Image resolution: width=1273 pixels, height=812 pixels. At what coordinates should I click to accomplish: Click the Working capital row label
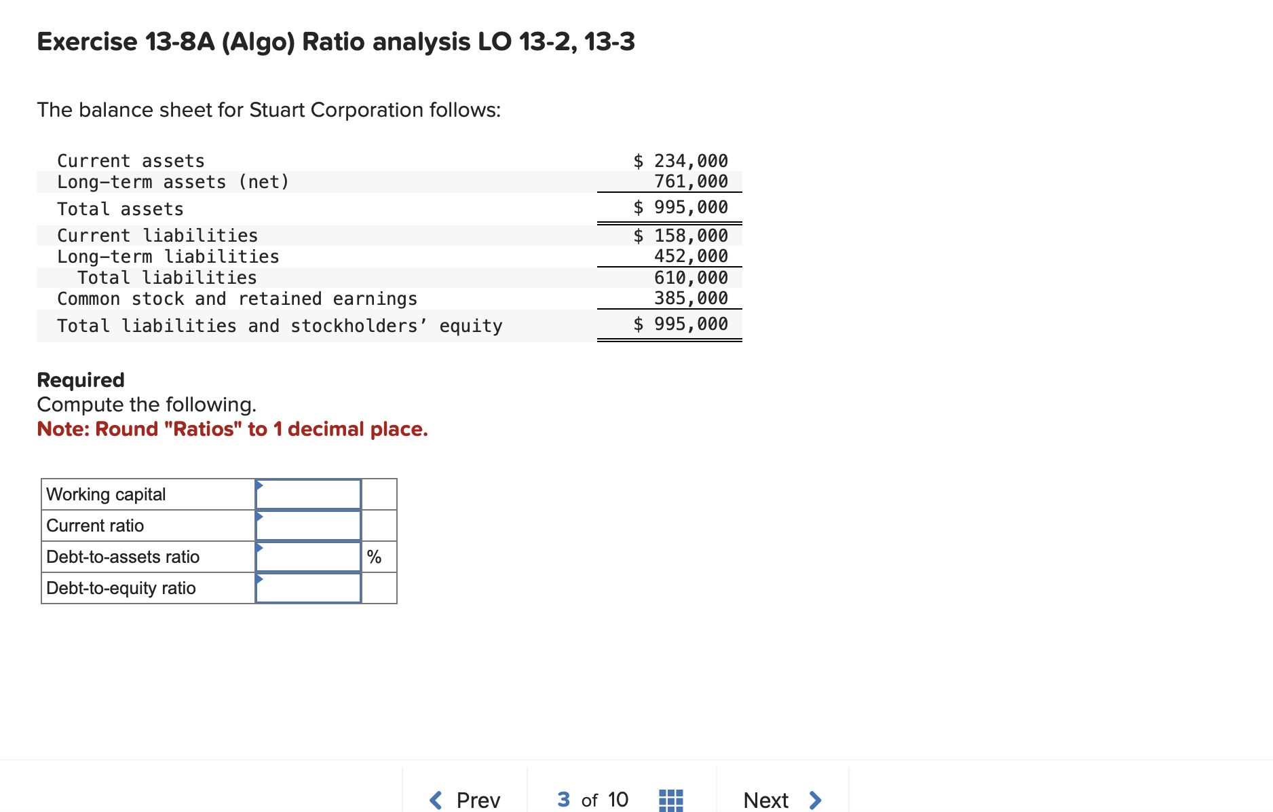point(105,494)
